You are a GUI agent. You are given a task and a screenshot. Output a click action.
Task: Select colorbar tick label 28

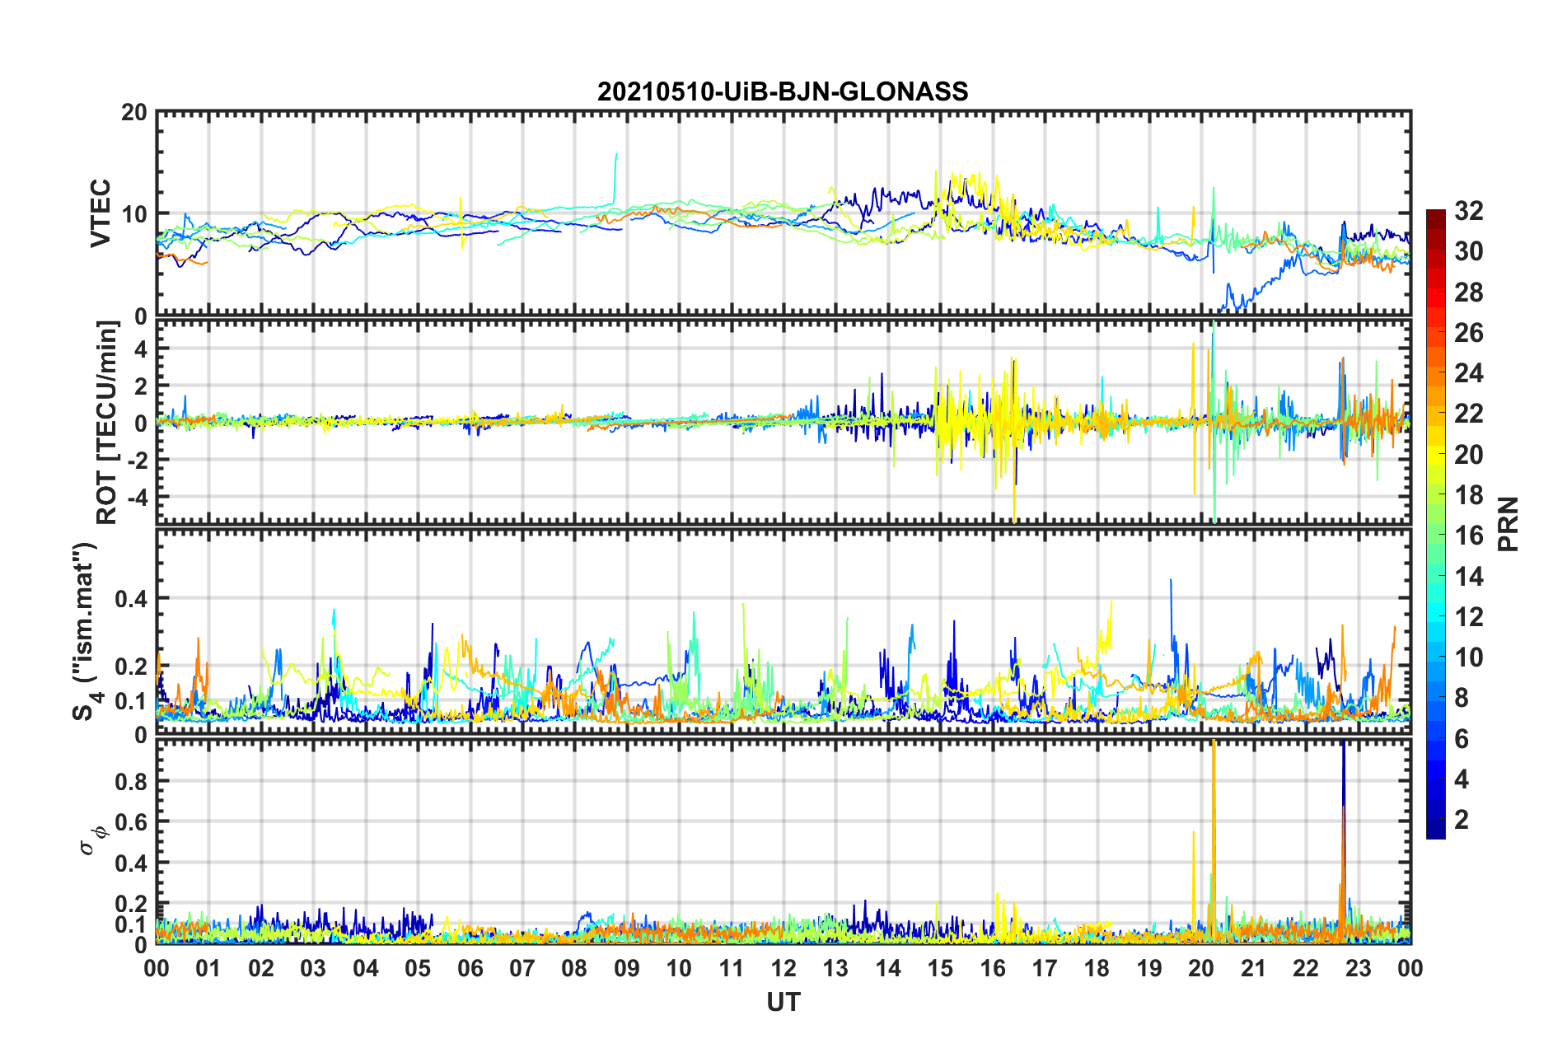click(1468, 292)
